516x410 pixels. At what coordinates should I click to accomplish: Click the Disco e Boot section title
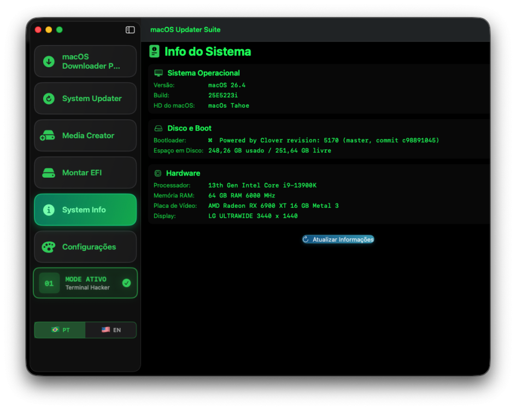pyautogui.click(x=189, y=128)
